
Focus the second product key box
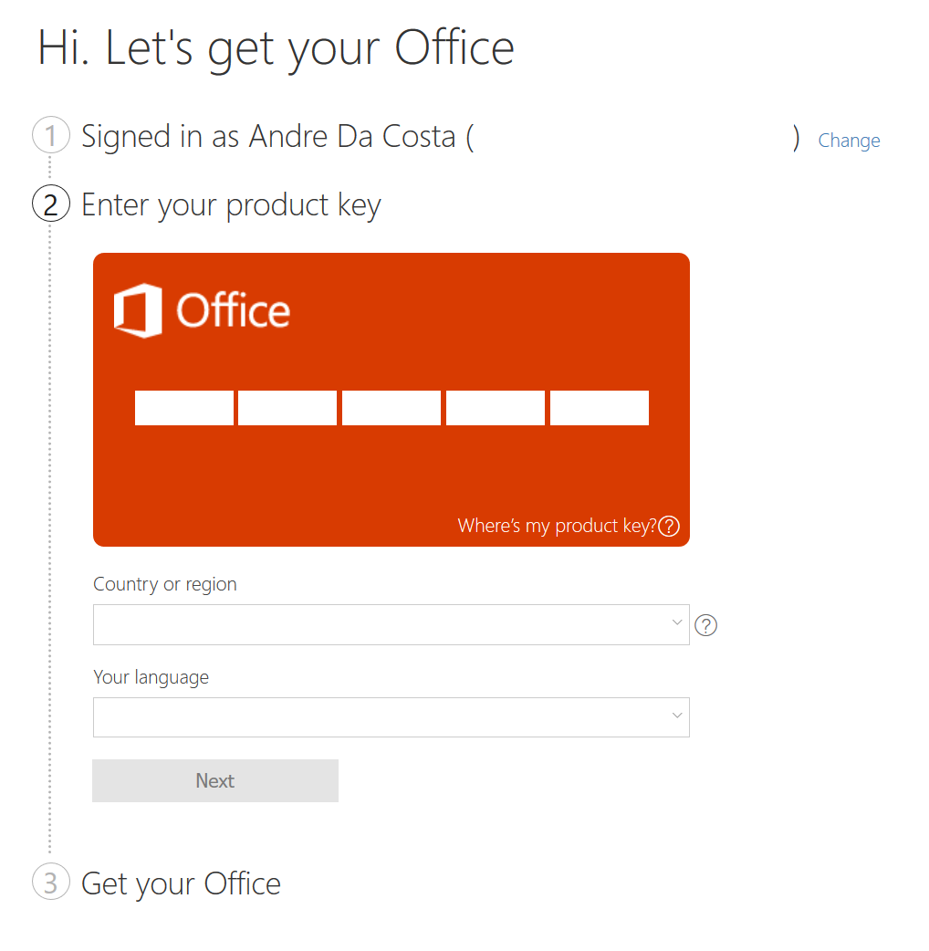click(x=287, y=408)
